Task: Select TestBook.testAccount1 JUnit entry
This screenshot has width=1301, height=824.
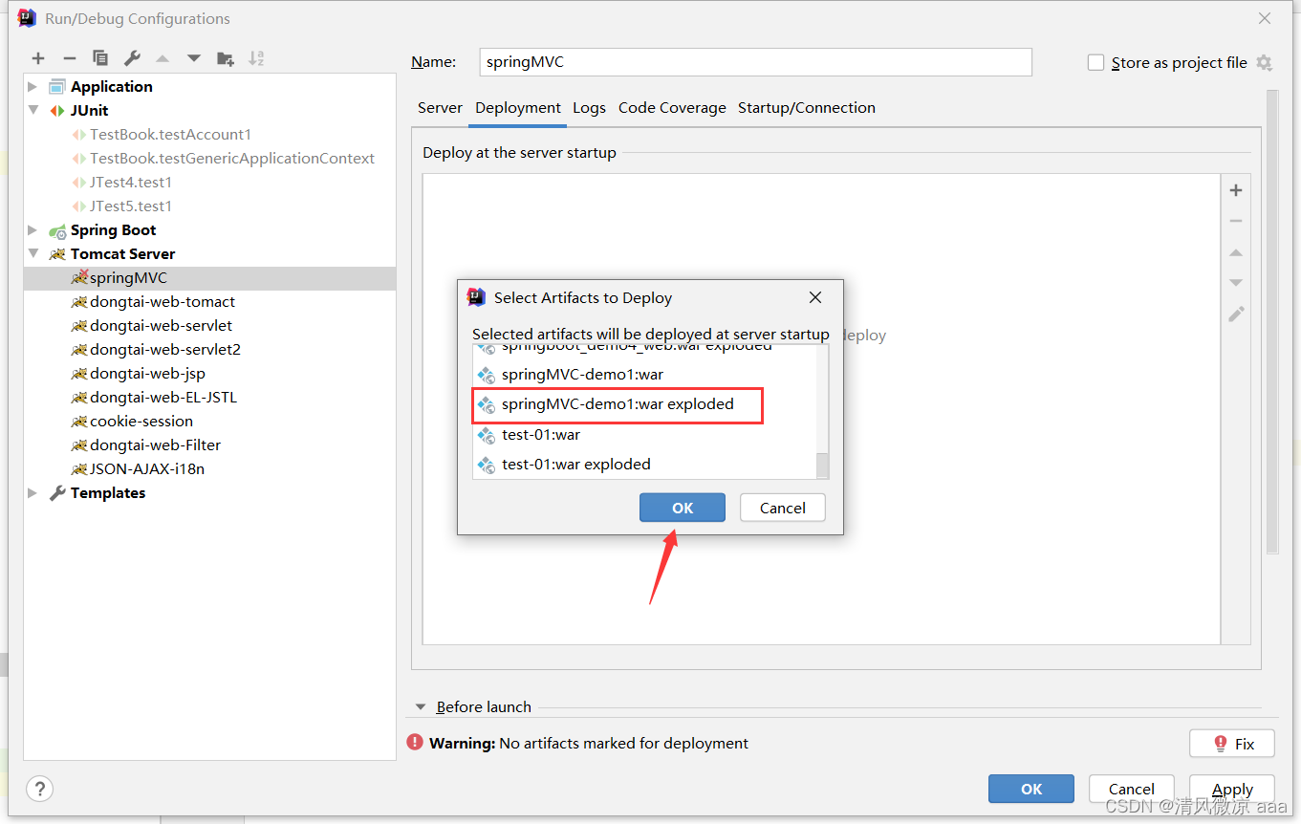Action: coord(210,134)
